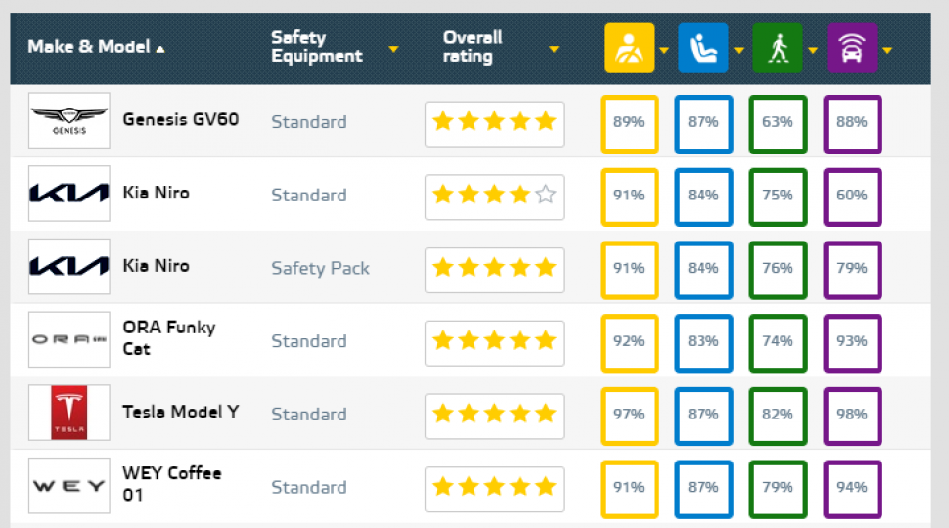Image resolution: width=949 pixels, height=528 pixels.
Task: Click Genesis GV60's 89% yellow score box
Action: coord(629,123)
